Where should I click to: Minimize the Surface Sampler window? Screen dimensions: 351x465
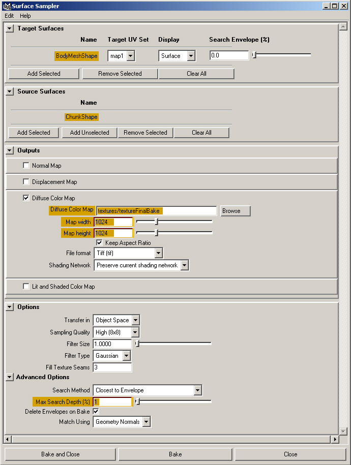pos(326,6)
